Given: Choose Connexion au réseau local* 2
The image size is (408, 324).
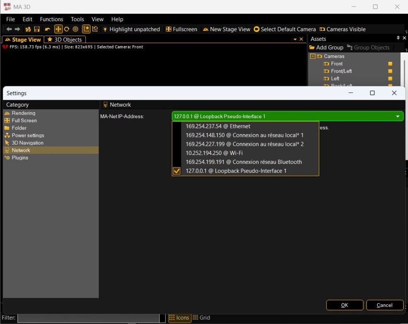Looking at the screenshot, I should (x=245, y=144).
